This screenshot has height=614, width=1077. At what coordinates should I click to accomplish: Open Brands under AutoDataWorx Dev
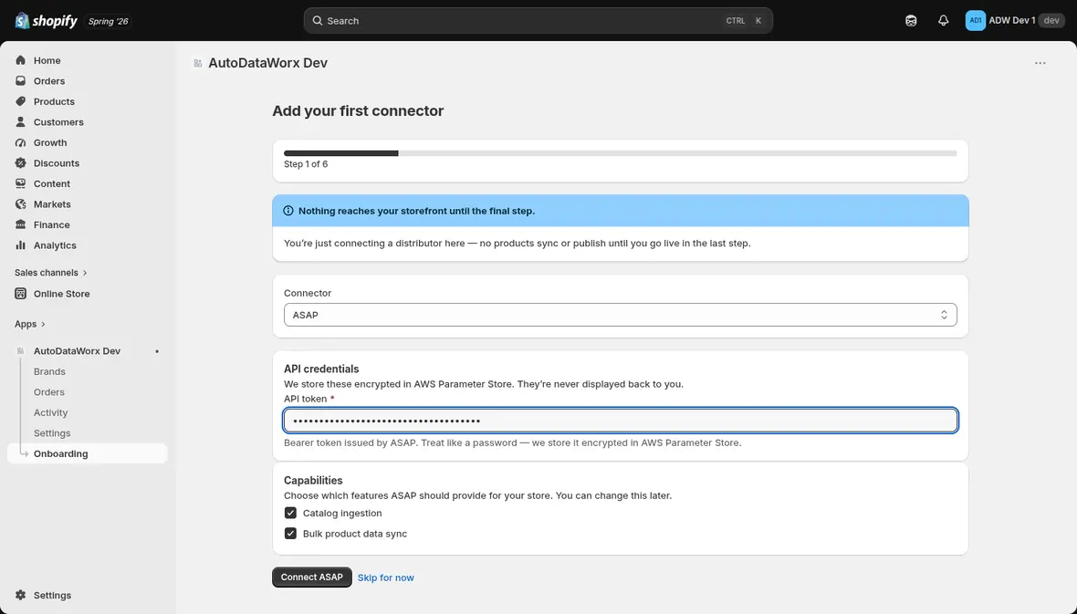point(49,371)
